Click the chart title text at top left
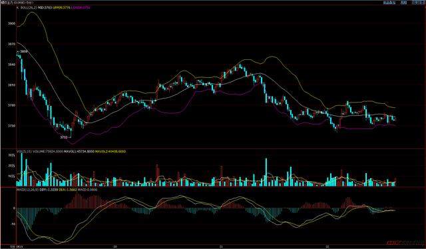Image resolution: width=426 pixels, height=249 pixels. tap(17, 3)
